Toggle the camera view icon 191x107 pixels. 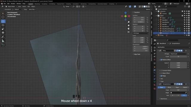[x=129, y=29]
